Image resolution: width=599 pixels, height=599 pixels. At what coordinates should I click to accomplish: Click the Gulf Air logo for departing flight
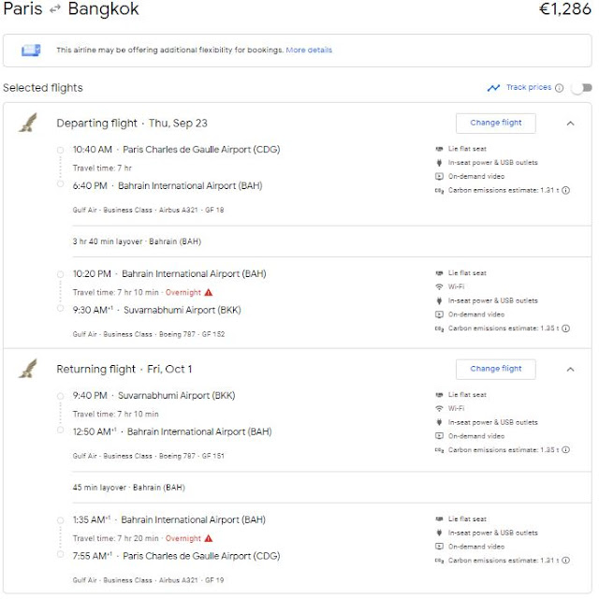27,123
